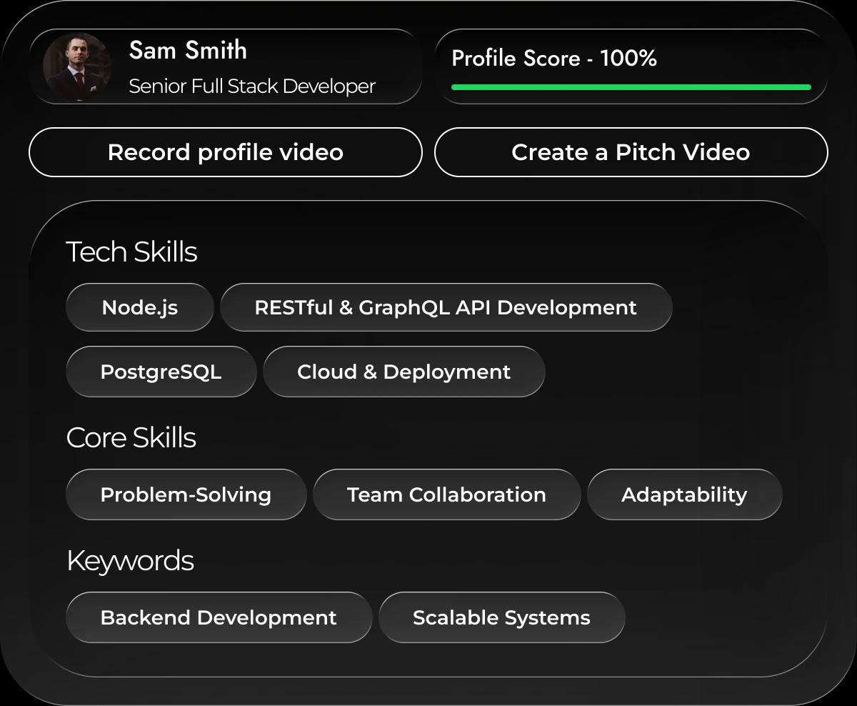857x706 pixels.
Task: Select the Sam Smith name text
Action: [x=188, y=51]
